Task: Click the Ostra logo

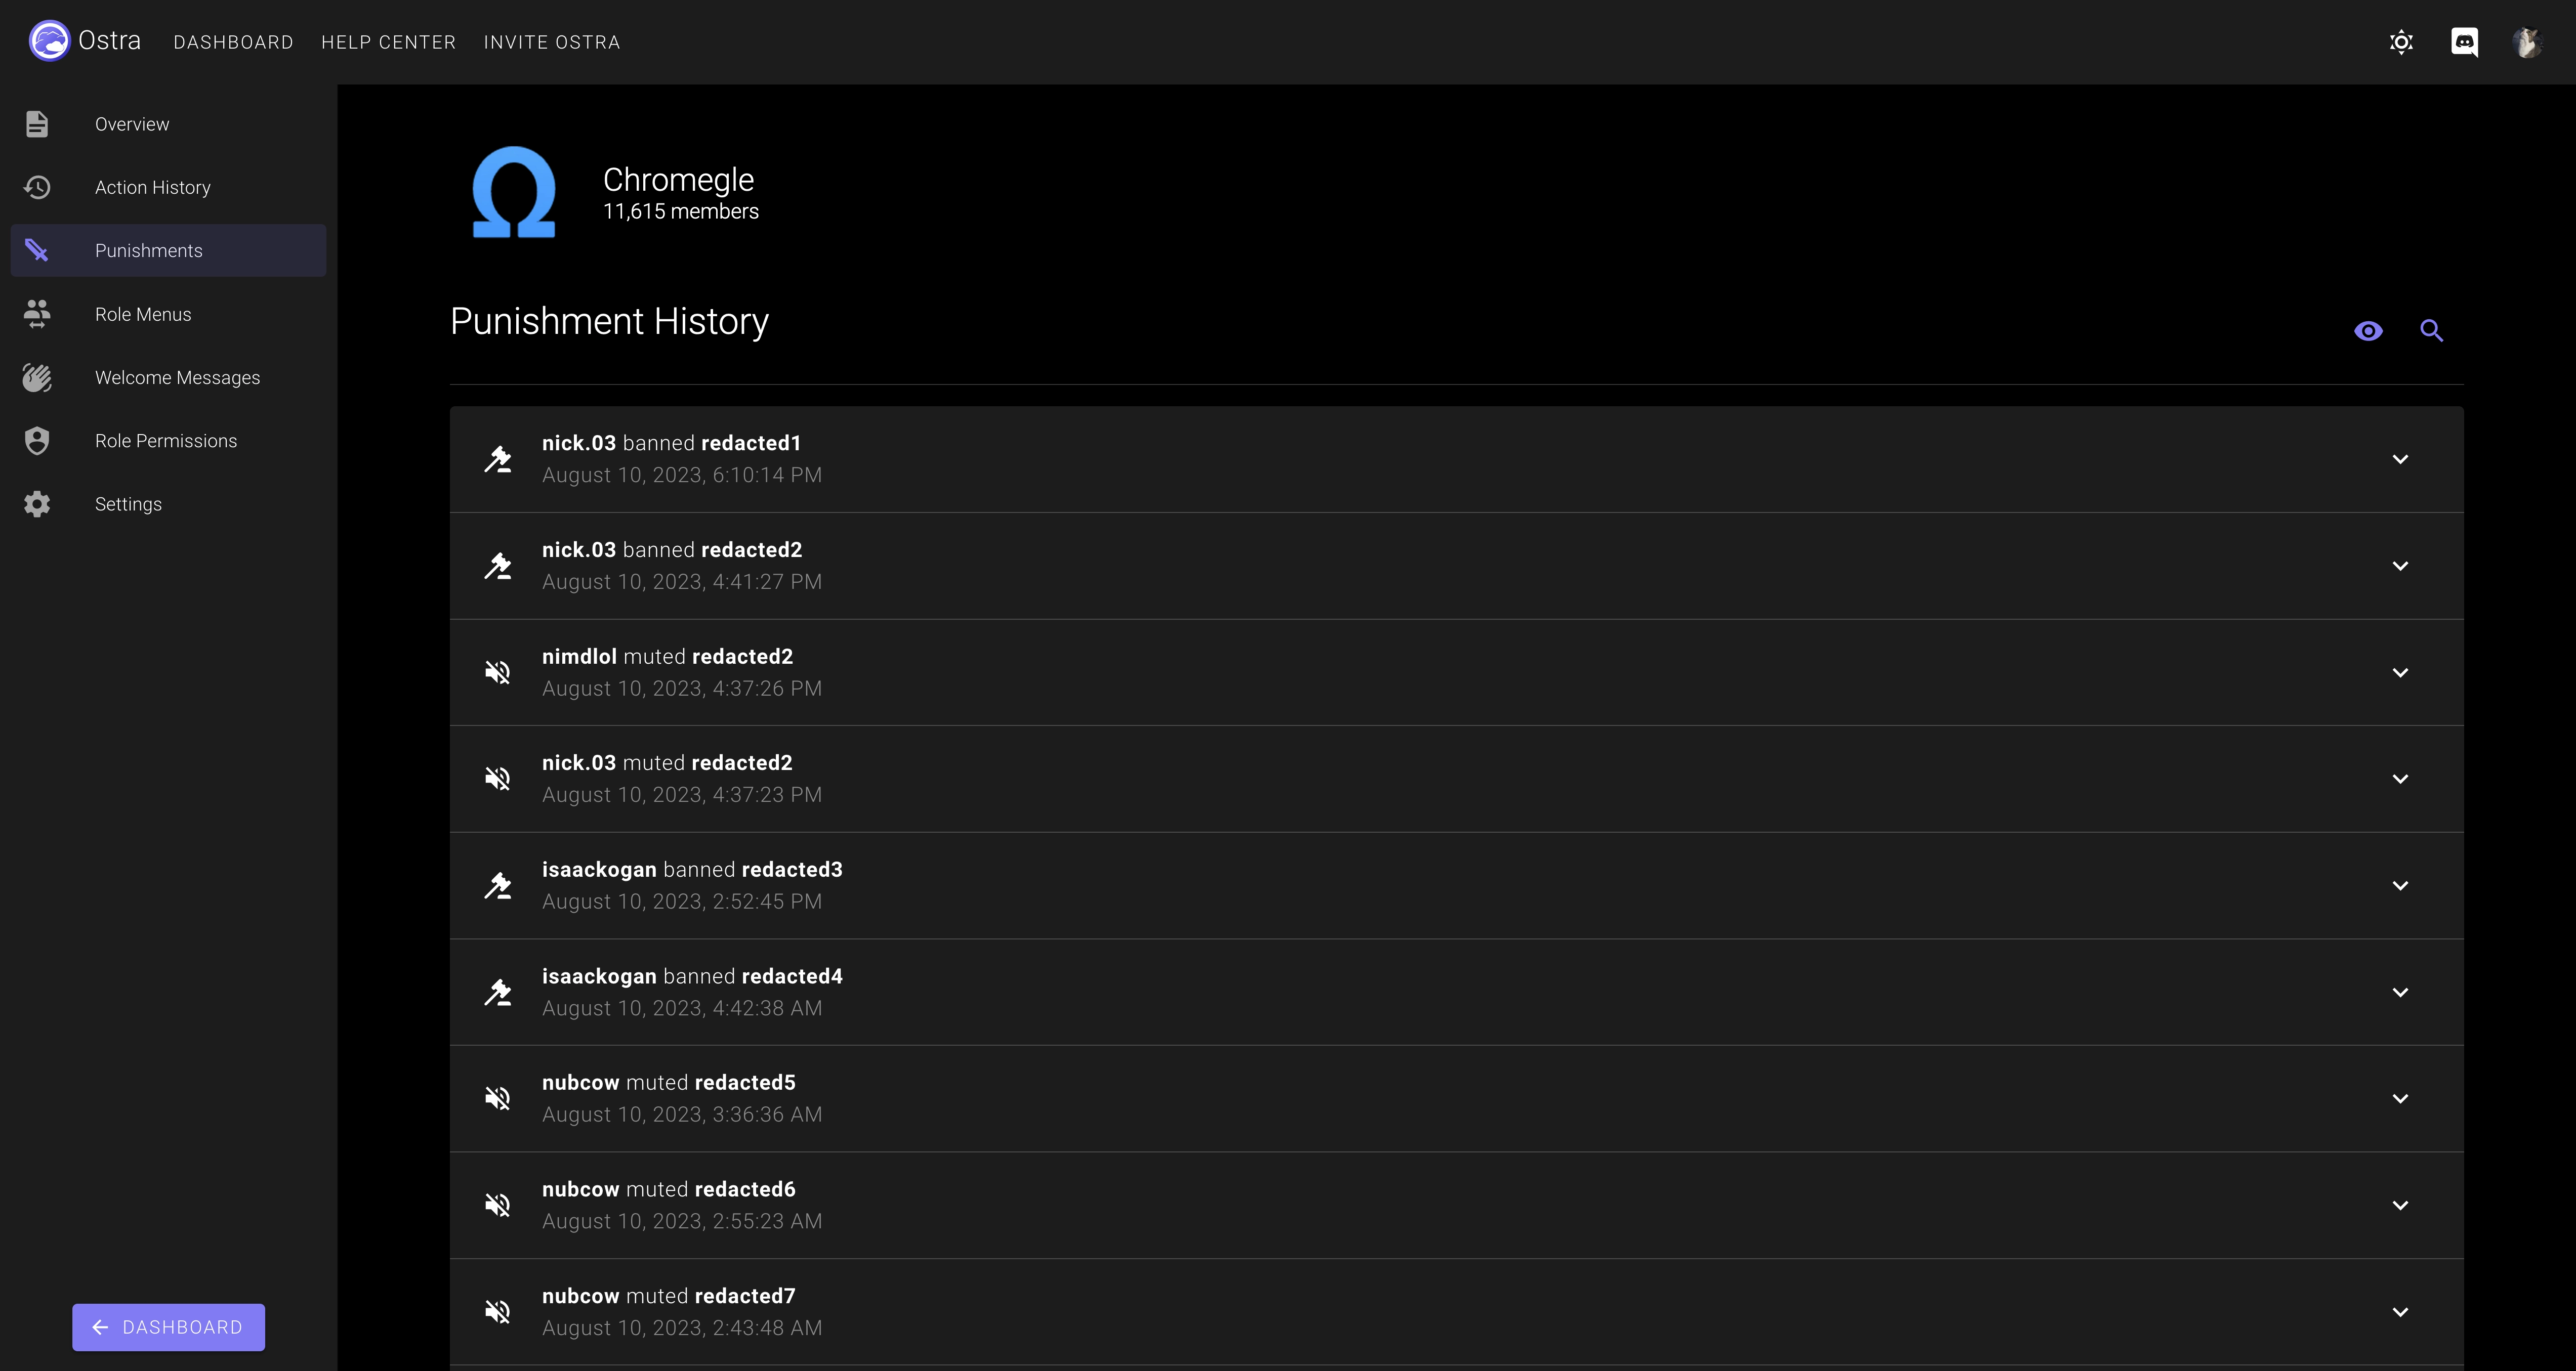Action: click(x=48, y=40)
